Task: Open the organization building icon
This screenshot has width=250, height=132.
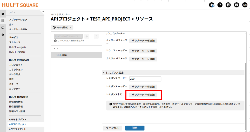Action: click(x=237, y=5)
